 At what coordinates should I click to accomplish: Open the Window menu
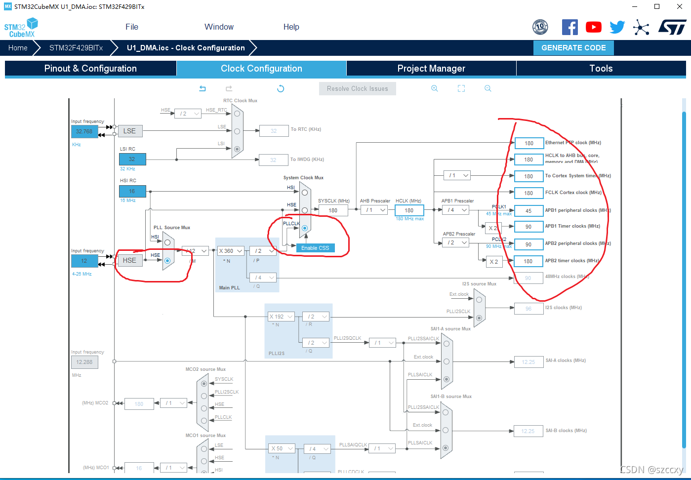219,27
